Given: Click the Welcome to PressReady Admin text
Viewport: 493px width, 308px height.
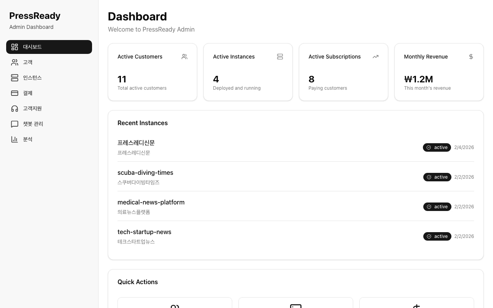Looking at the screenshot, I should (x=151, y=29).
